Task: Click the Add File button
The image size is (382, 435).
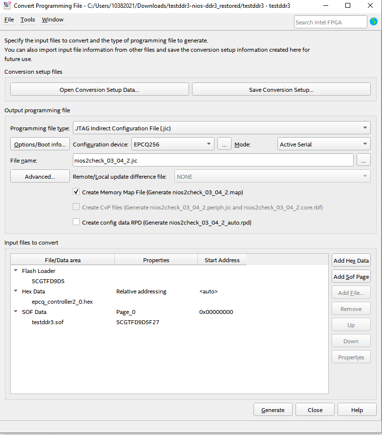Action: click(351, 292)
